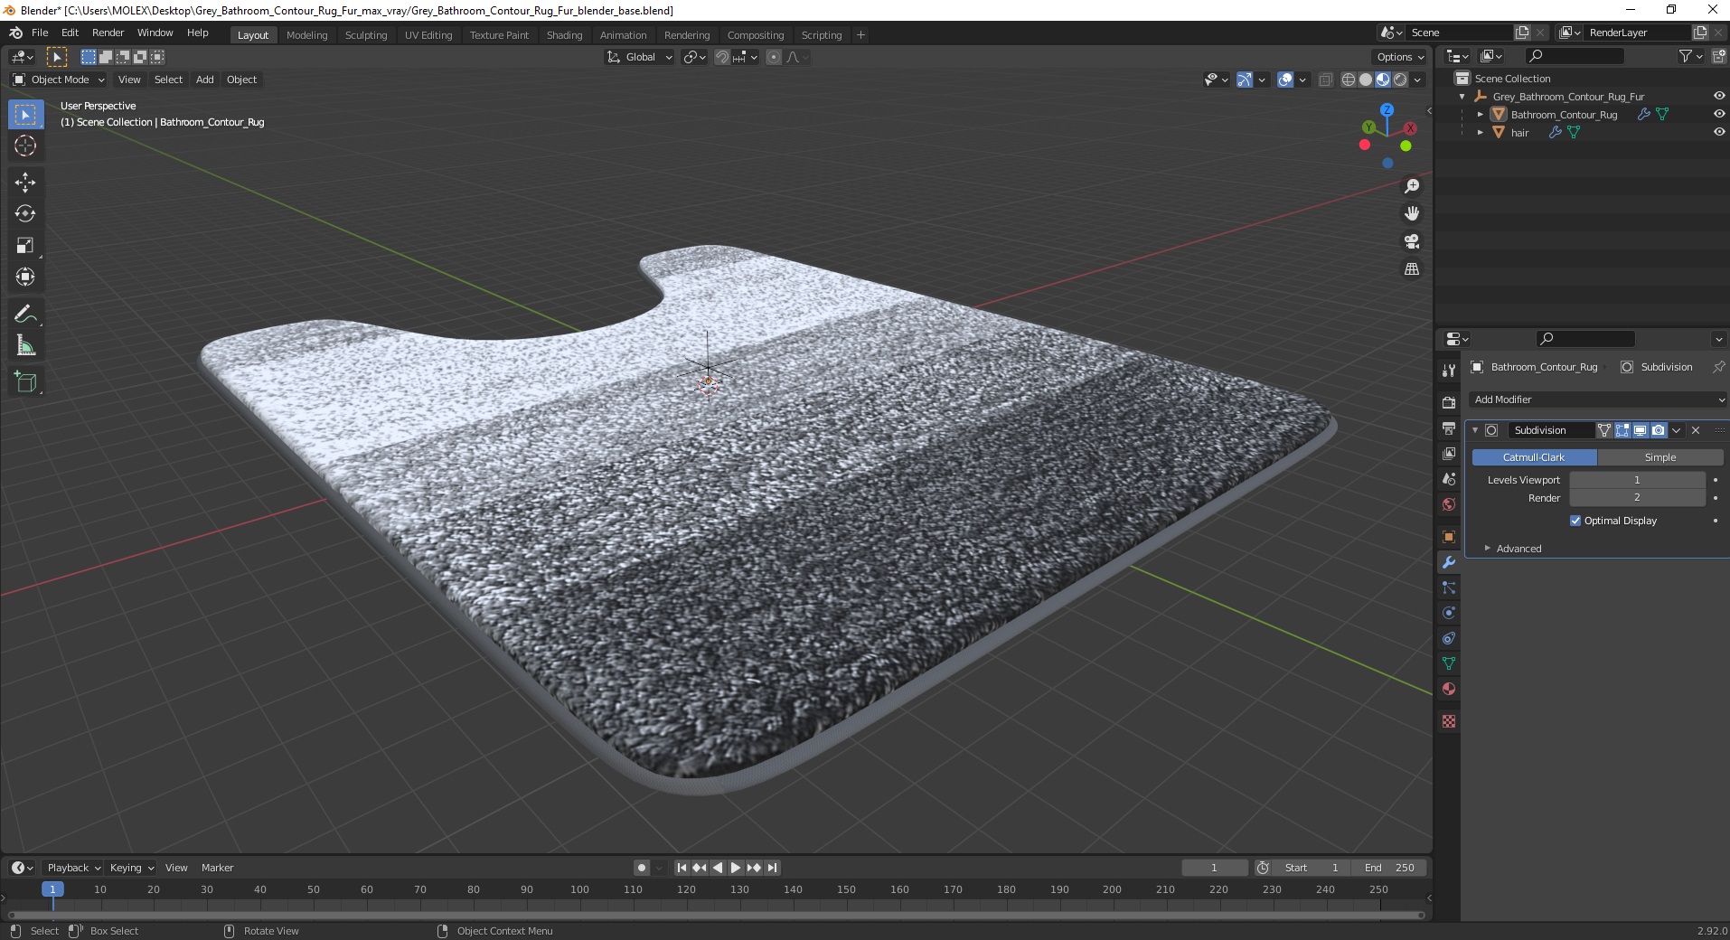
Task: Activate the Rotate tool
Action: click(25, 213)
